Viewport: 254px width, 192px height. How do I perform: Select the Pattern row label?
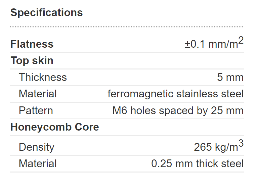tap(36, 110)
